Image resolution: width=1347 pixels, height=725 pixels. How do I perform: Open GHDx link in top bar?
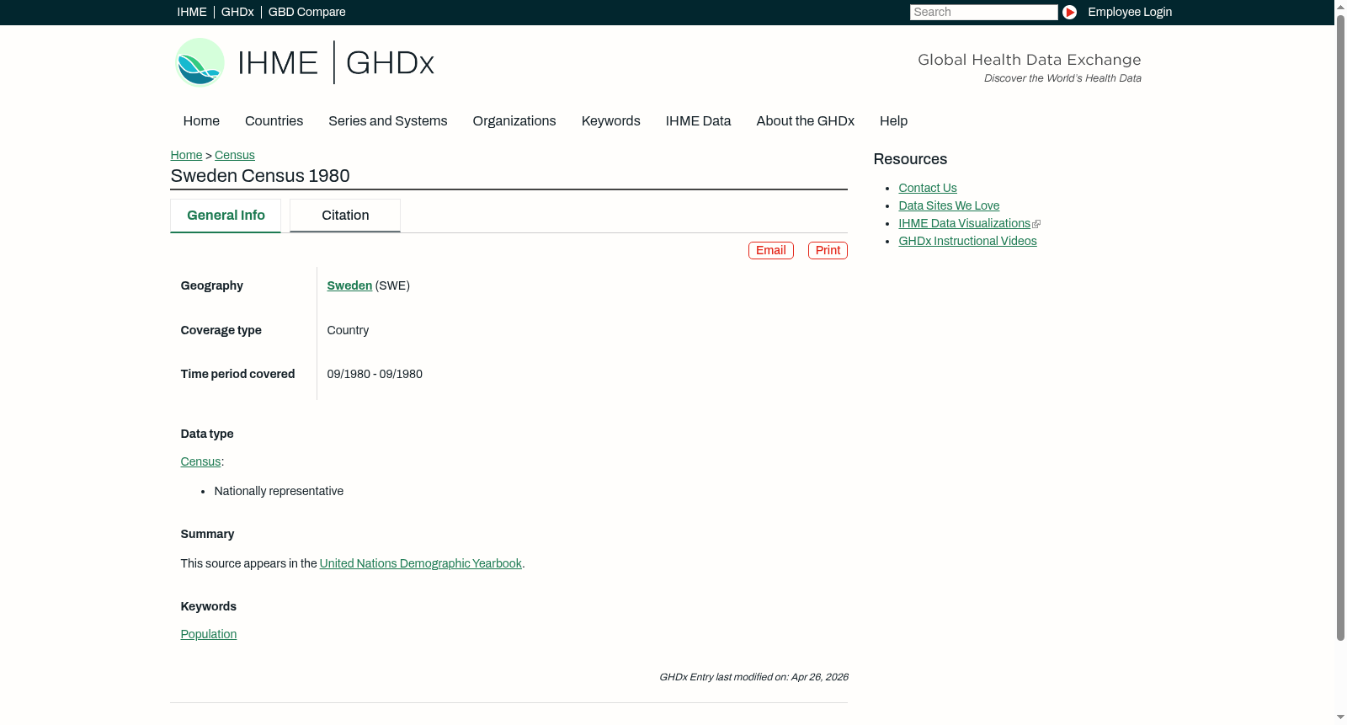[x=237, y=12]
